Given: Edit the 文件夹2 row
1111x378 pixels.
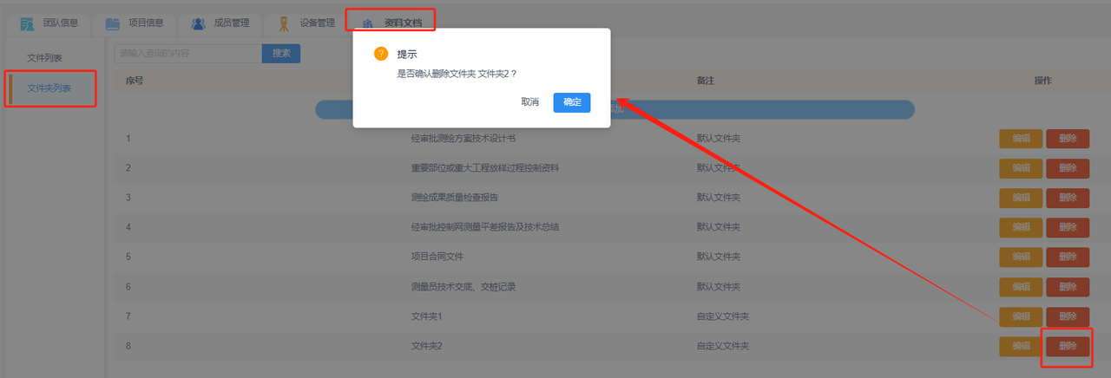Looking at the screenshot, I should [1021, 346].
